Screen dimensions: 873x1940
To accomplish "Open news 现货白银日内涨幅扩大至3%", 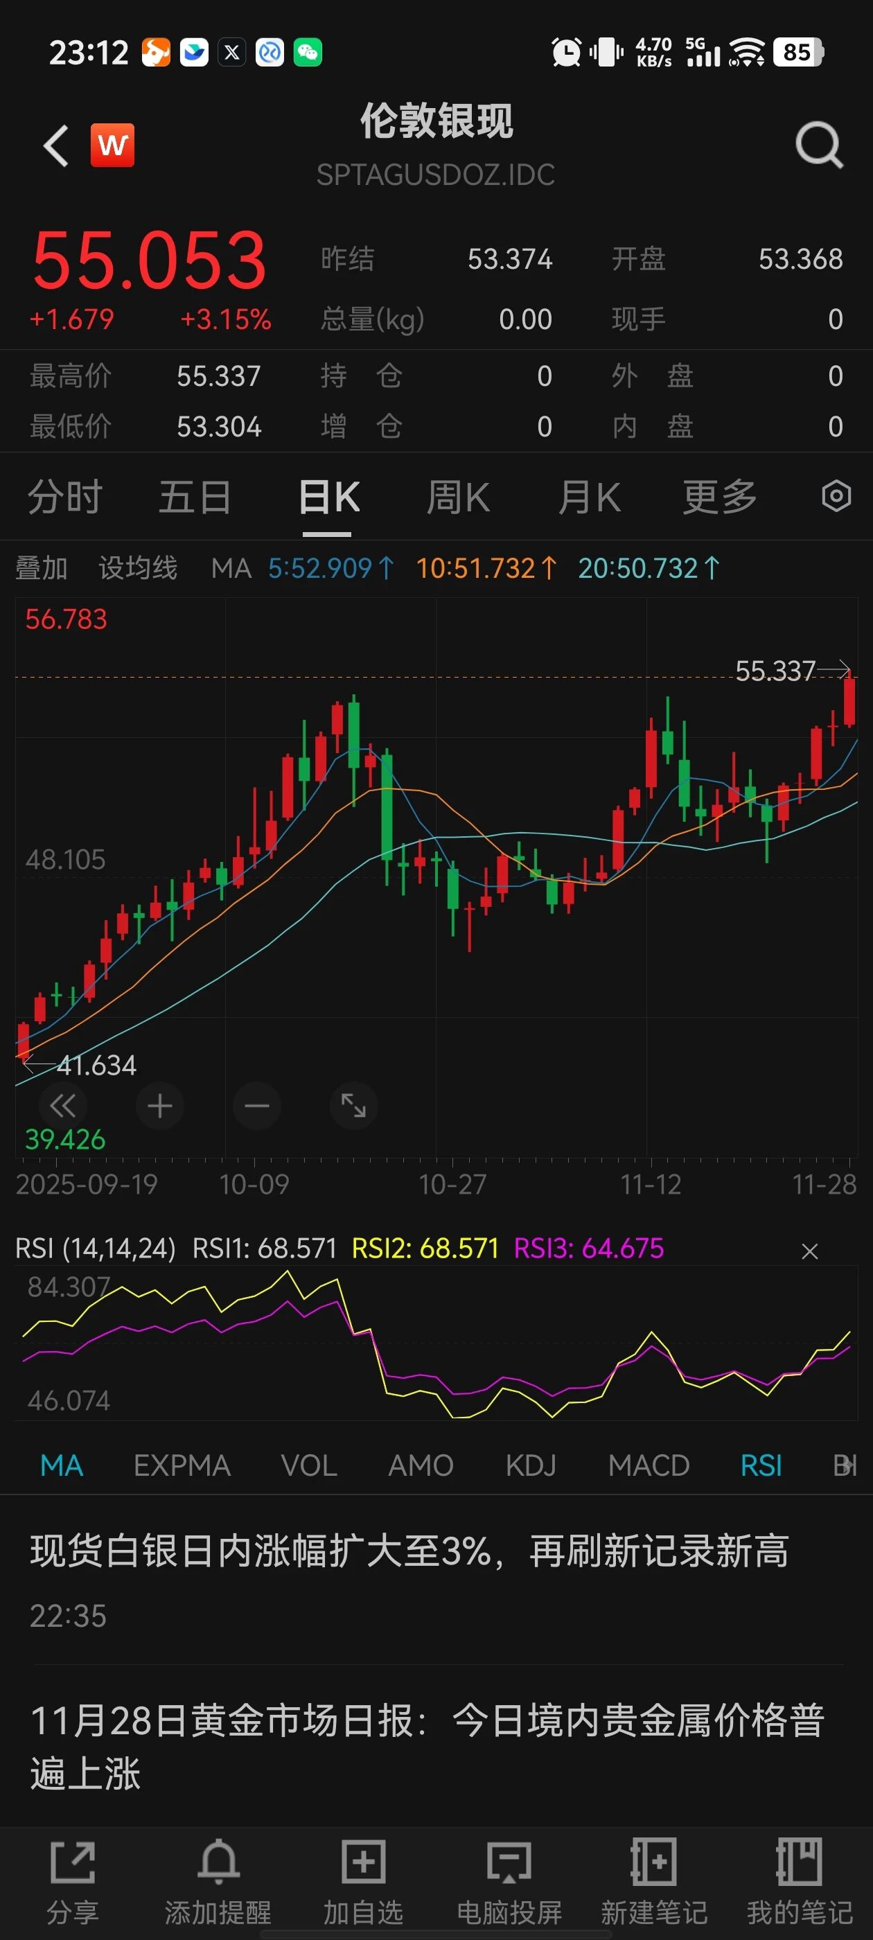I will [x=409, y=1551].
